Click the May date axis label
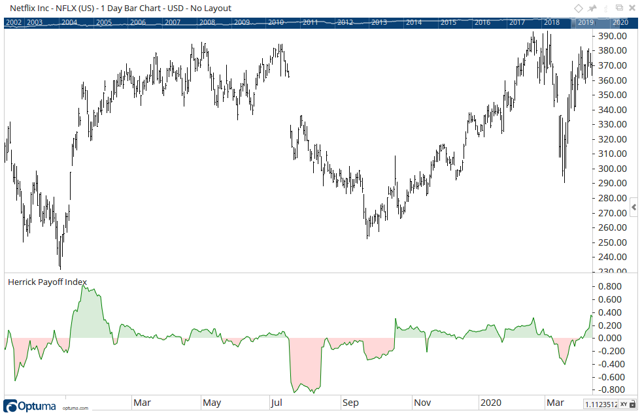The image size is (642, 415). [x=212, y=403]
